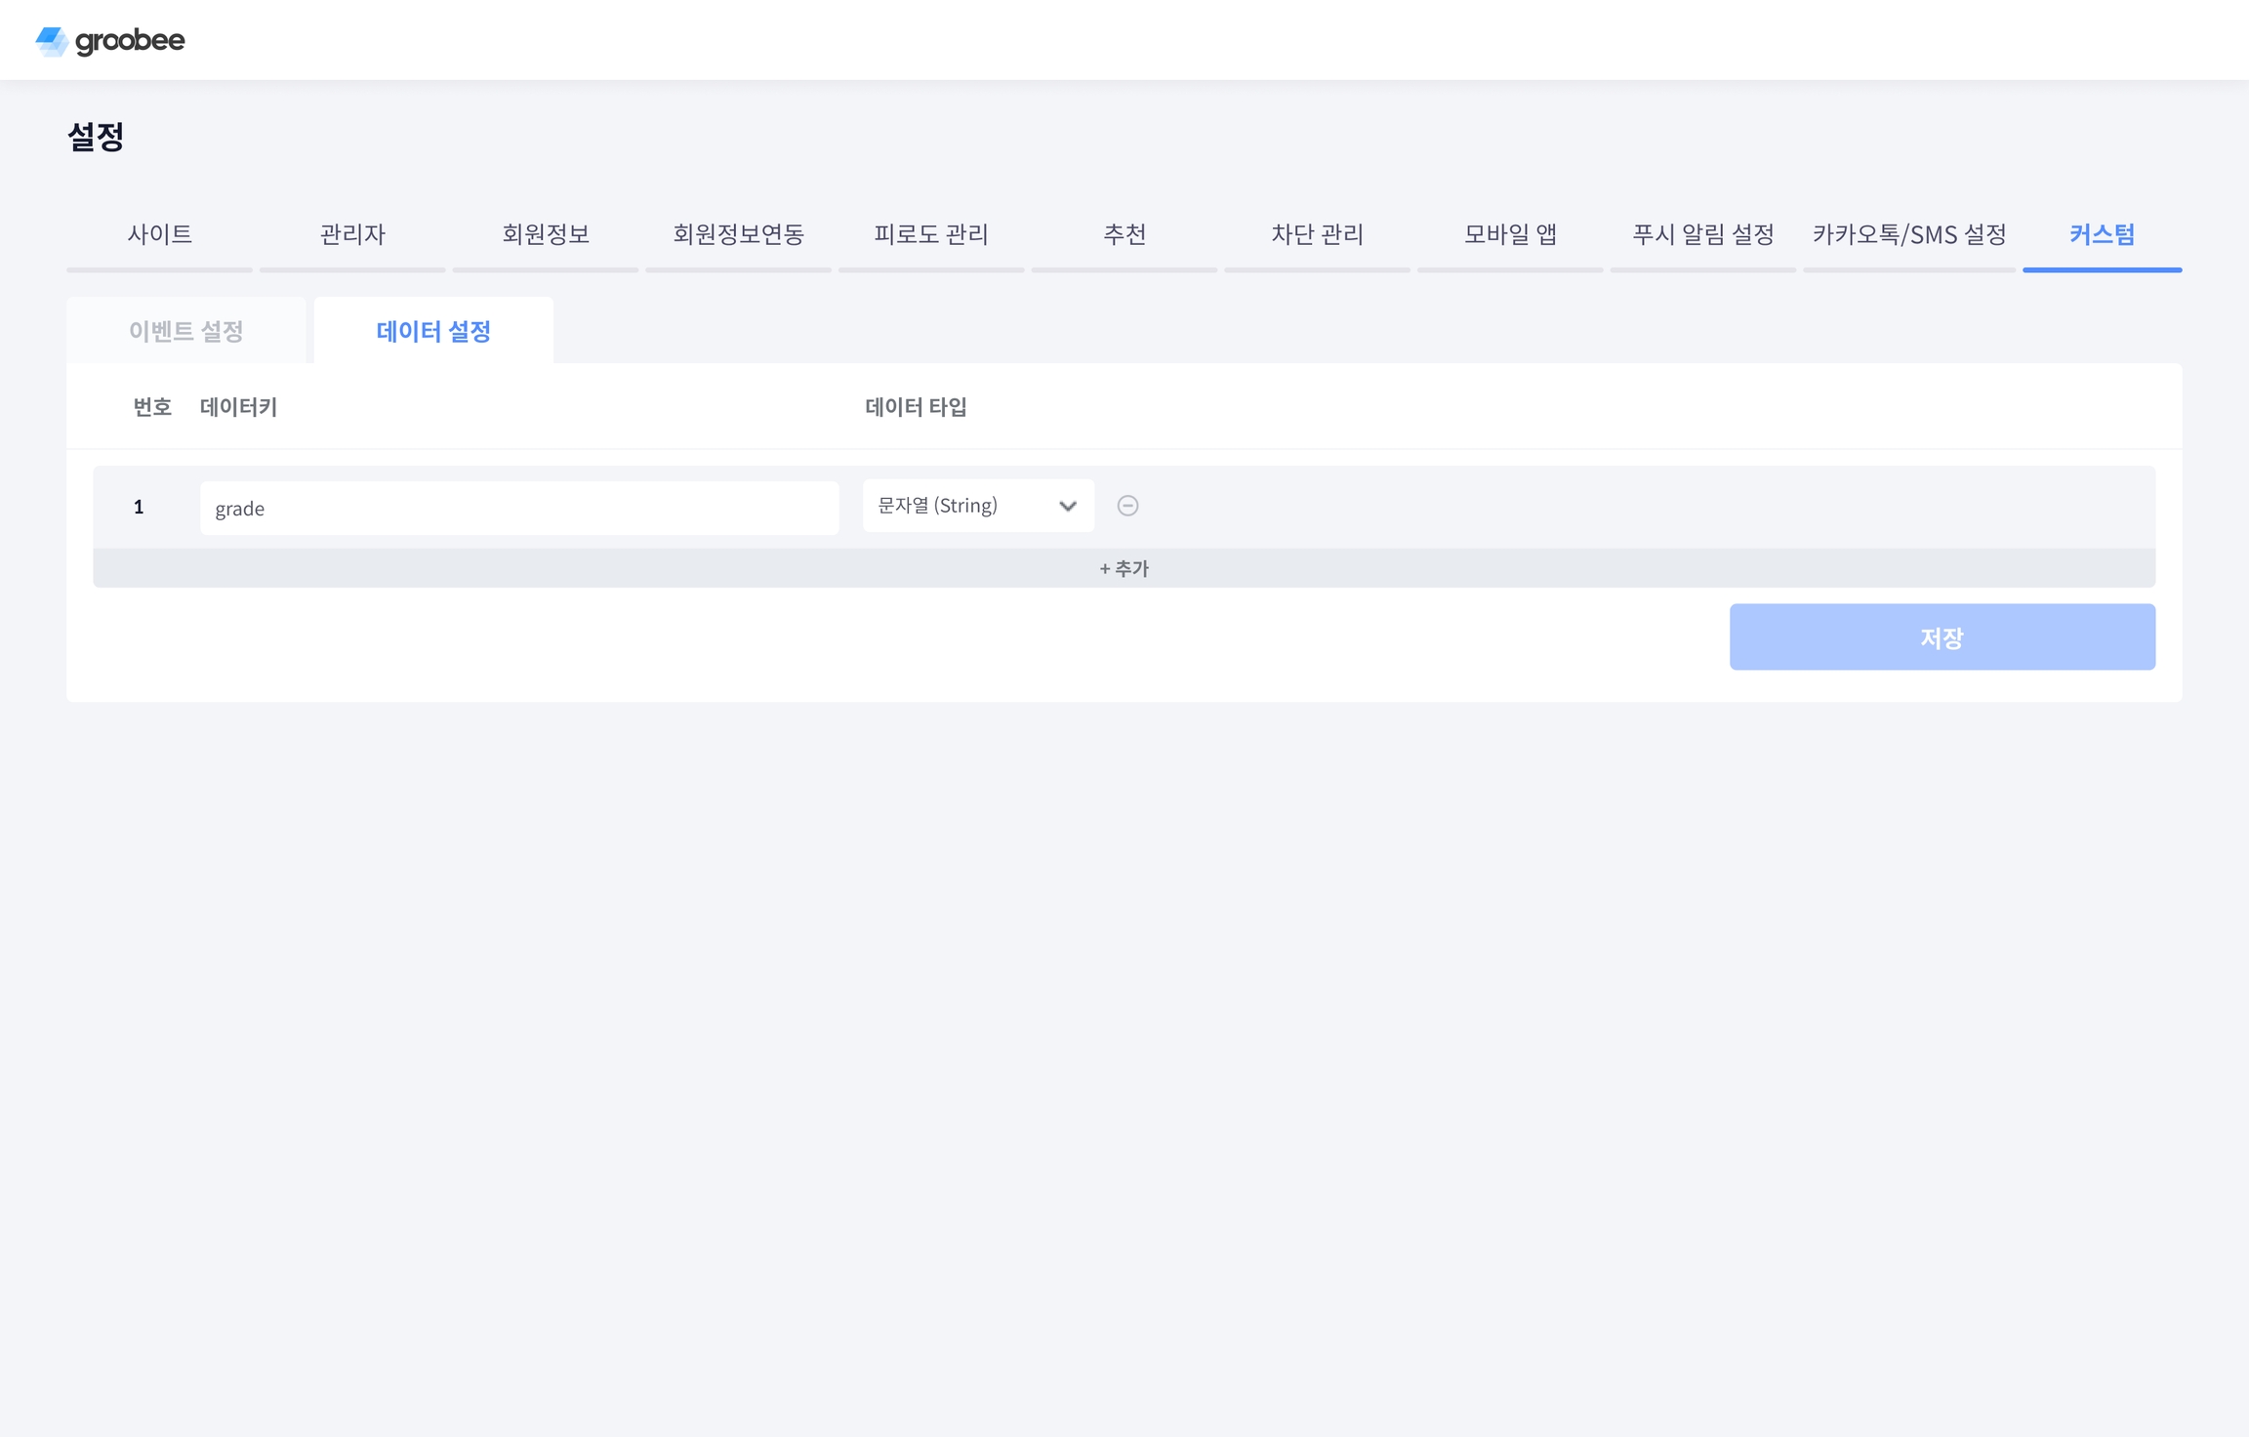Click the + 추가 row button
The image size is (2249, 1437).
1124,568
